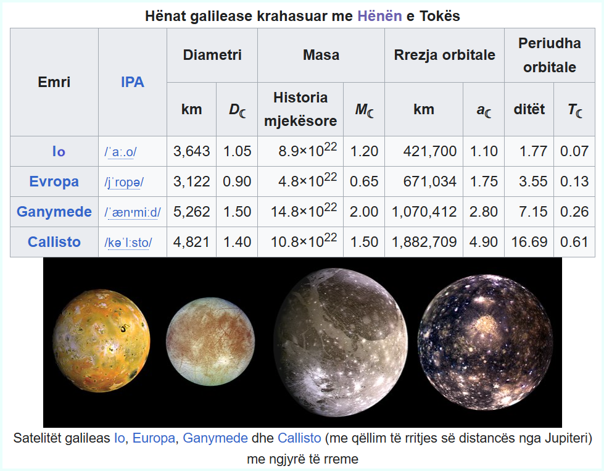
Task: Open the Hënën link in table caption
Action: [379, 16]
